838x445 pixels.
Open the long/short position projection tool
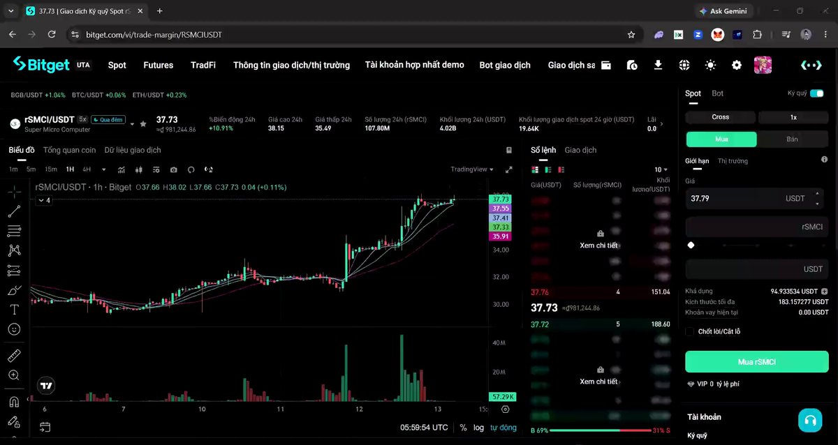coord(14,270)
